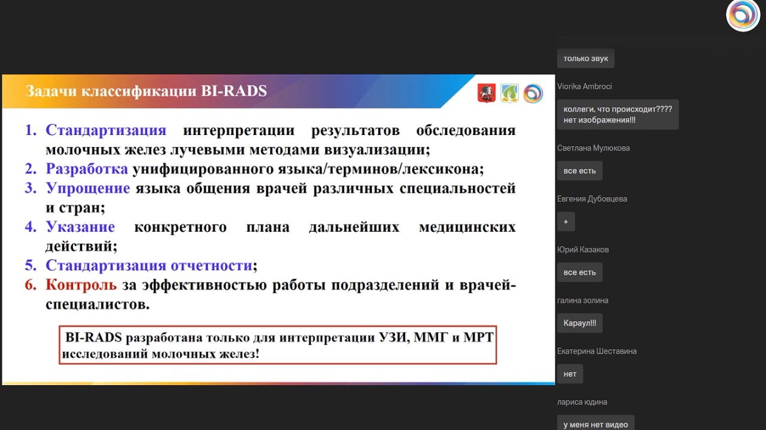This screenshot has width=766, height=430.
Task: Click the green leaf emblem on the slide header
Action: pos(509,93)
